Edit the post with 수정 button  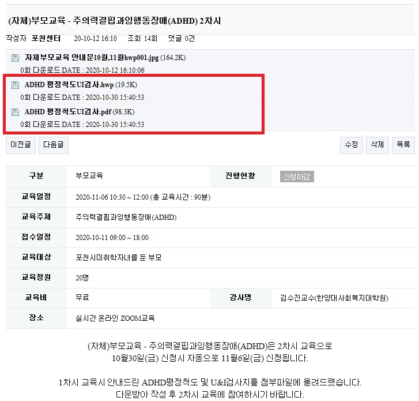pyautogui.click(x=352, y=145)
